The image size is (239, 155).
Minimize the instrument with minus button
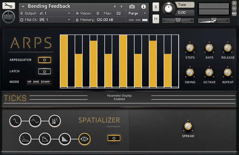click(234, 8)
